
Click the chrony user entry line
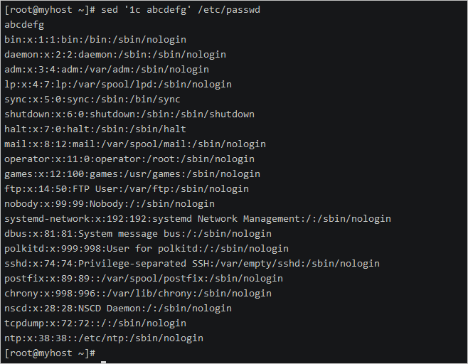pyautogui.click(x=132, y=294)
